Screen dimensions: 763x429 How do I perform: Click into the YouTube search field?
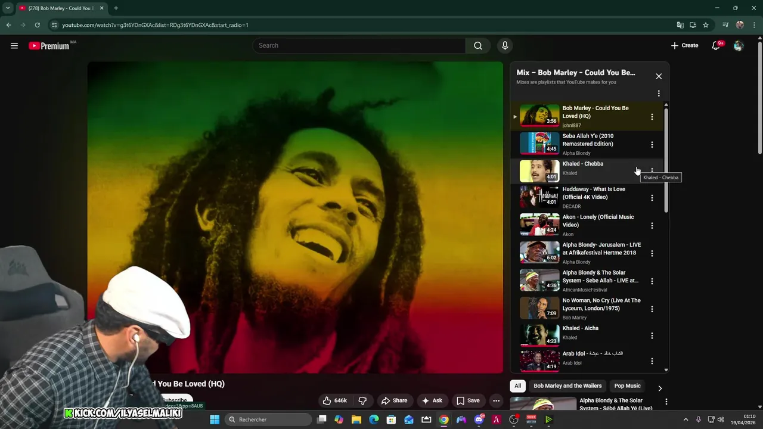pyautogui.click(x=359, y=45)
